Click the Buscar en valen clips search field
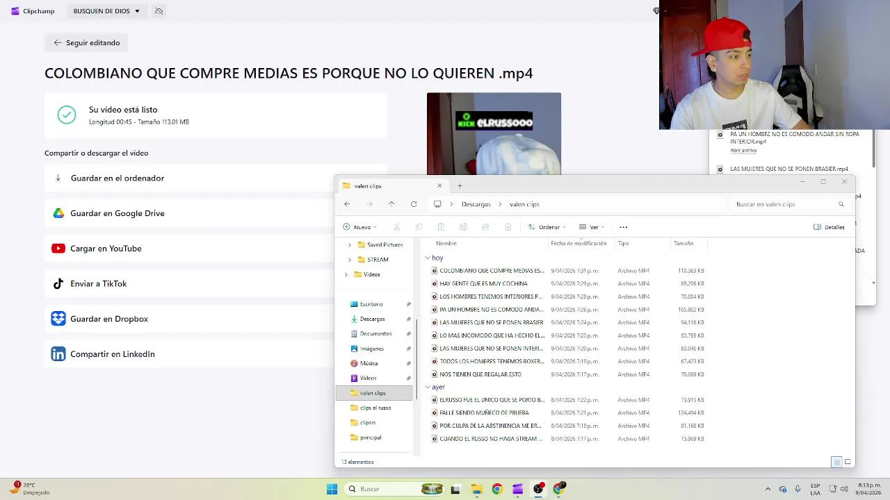The width and height of the screenshot is (890, 500). [x=790, y=204]
